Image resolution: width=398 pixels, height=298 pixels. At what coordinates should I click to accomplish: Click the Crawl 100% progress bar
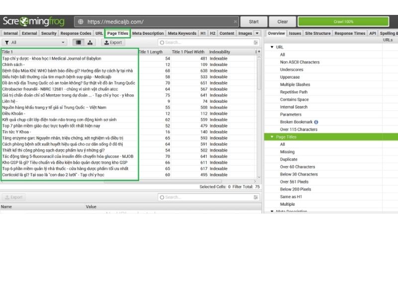[x=343, y=22]
